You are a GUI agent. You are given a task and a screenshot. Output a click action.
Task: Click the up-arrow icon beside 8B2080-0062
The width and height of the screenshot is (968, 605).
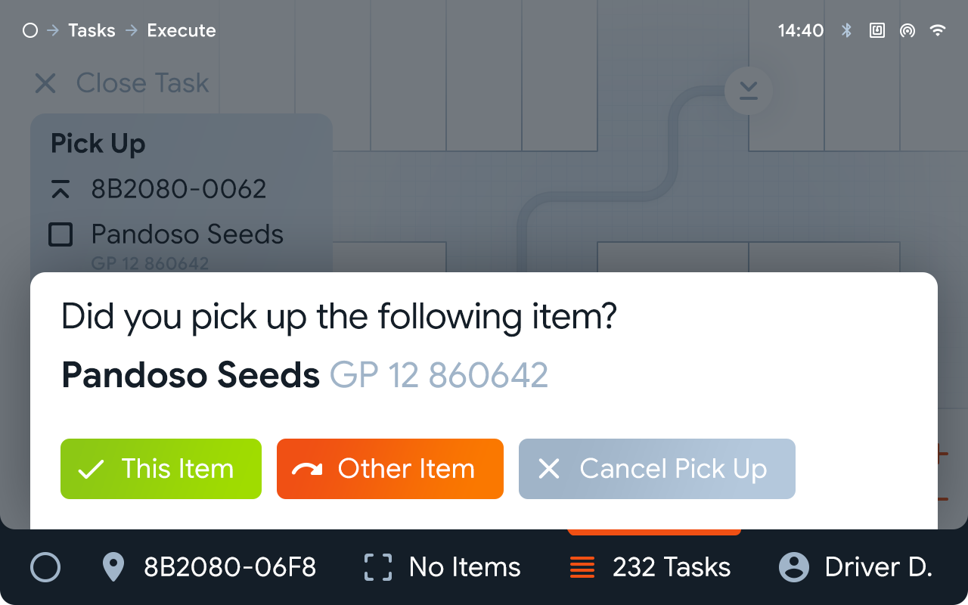click(x=60, y=189)
